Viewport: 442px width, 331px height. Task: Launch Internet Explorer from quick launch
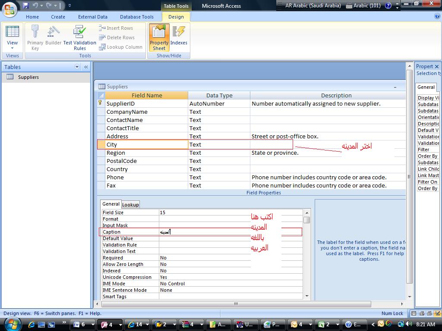tap(31, 325)
